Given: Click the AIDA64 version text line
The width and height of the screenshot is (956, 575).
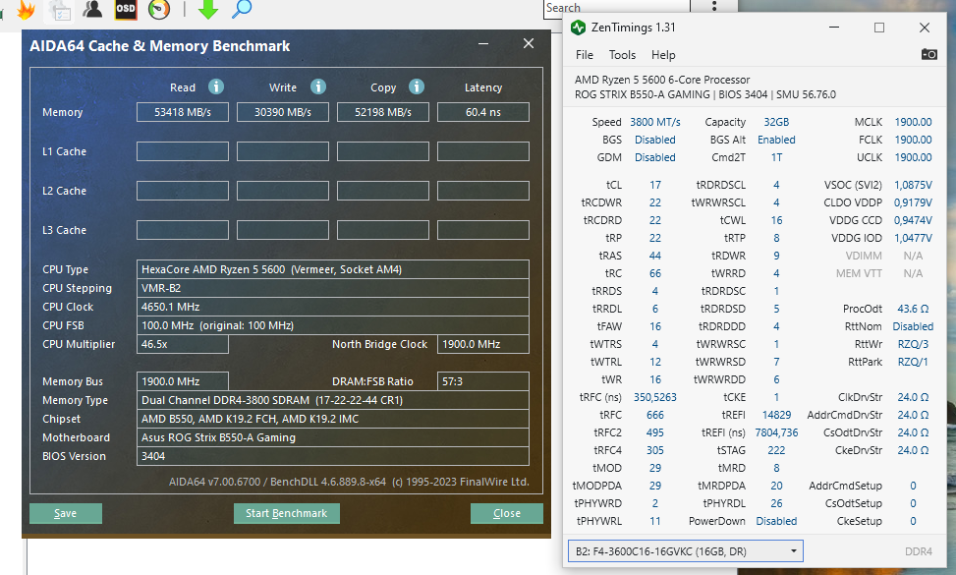Looking at the screenshot, I should (x=349, y=482).
